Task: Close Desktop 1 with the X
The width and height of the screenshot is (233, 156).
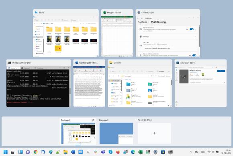Action: tap(93, 120)
